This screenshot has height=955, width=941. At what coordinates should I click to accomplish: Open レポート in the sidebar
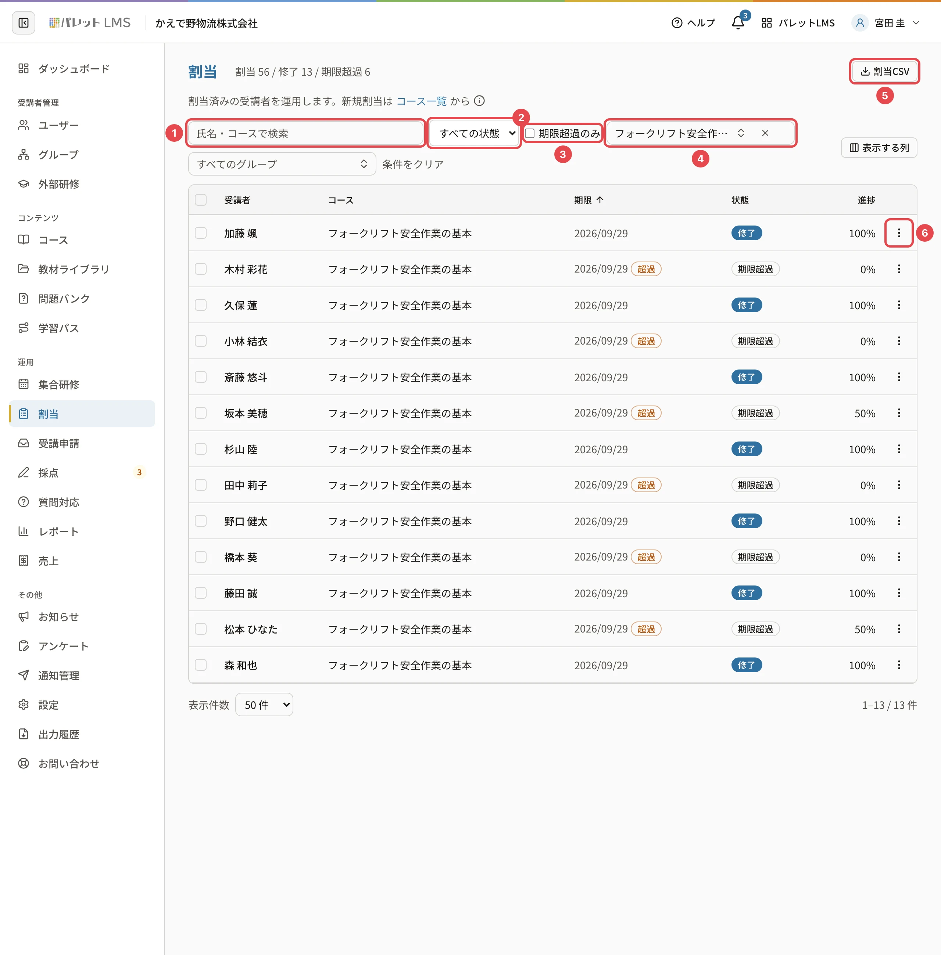tap(82, 532)
